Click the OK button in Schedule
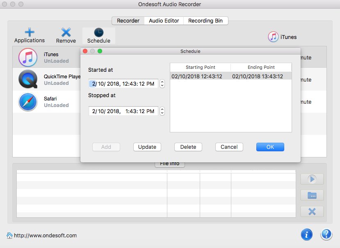This screenshot has height=248, width=340. pyautogui.click(x=270, y=147)
